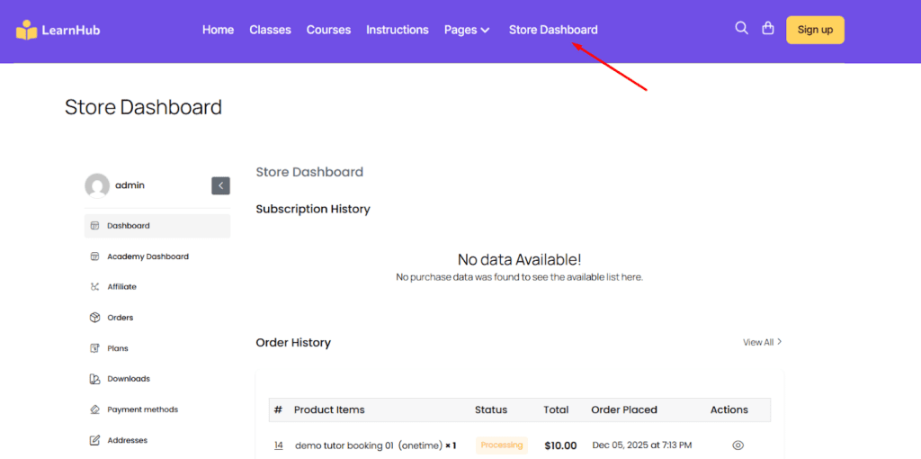Screen dimensions: 921x459
Task: Select Dashboard in sidebar menu
Action: coord(157,226)
